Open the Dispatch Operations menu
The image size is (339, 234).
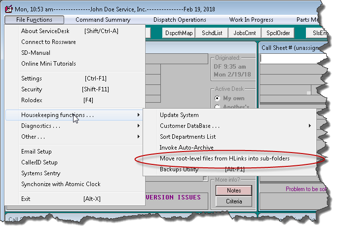(179, 20)
